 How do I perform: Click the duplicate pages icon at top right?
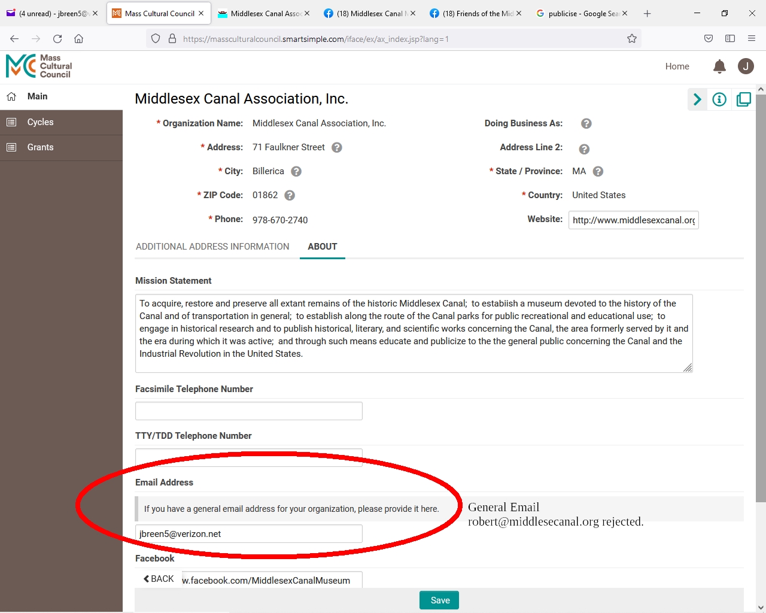[x=743, y=99]
